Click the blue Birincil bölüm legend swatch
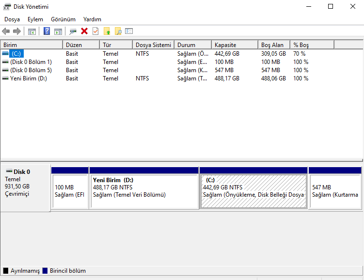The image size is (364, 280). click(x=45, y=271)
